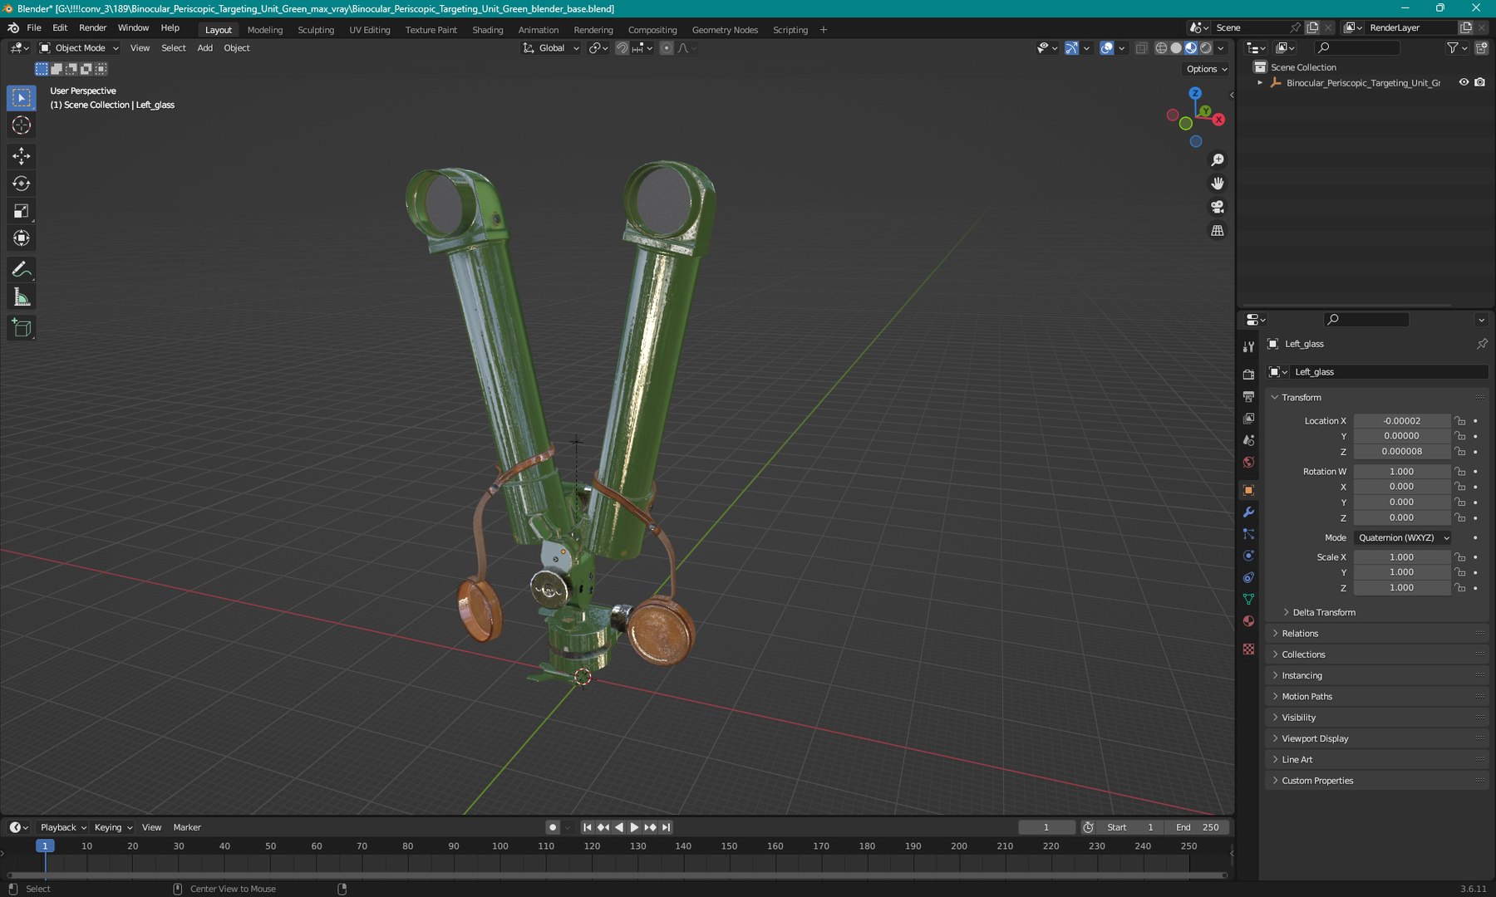Expand Binocular_Periscopic_Targeting_Unit tree item
This screenshot has width=1496, height=897.
1260,82
